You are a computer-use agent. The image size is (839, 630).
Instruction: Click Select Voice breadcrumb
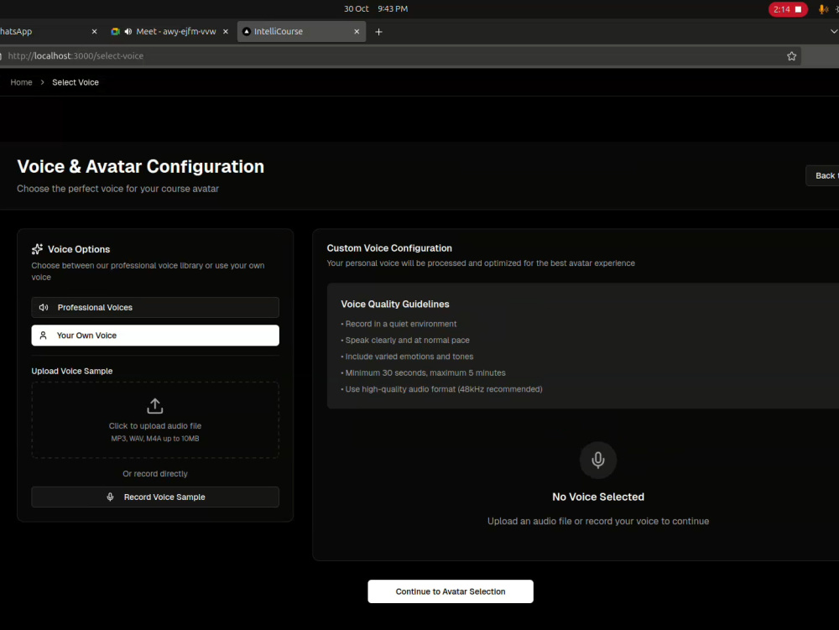tap(76, 82)
